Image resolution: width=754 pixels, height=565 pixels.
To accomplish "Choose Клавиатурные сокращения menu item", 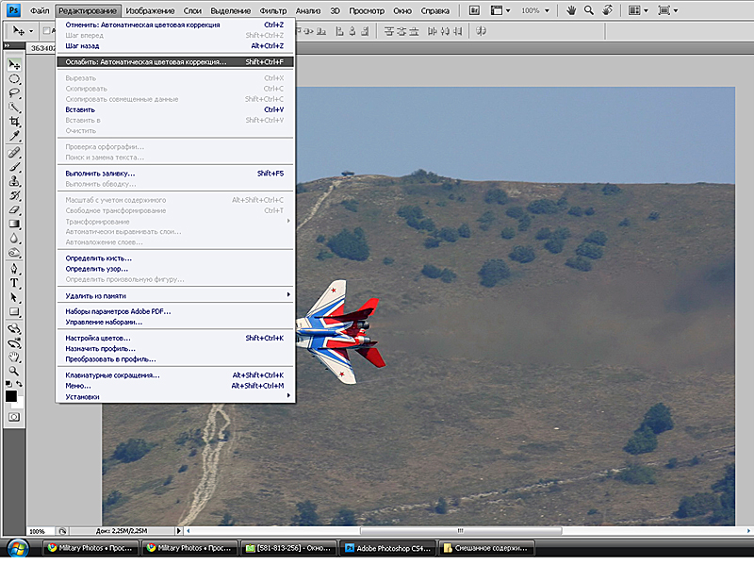I will [x=175, y=374].
